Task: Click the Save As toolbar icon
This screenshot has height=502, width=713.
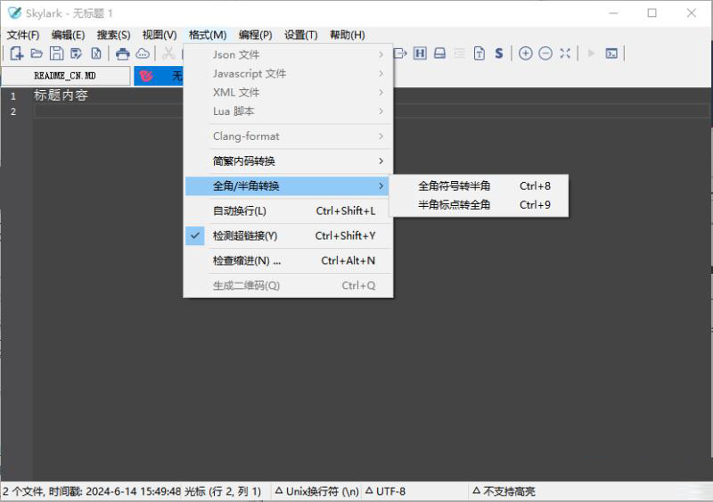Action: click(77, 53)
